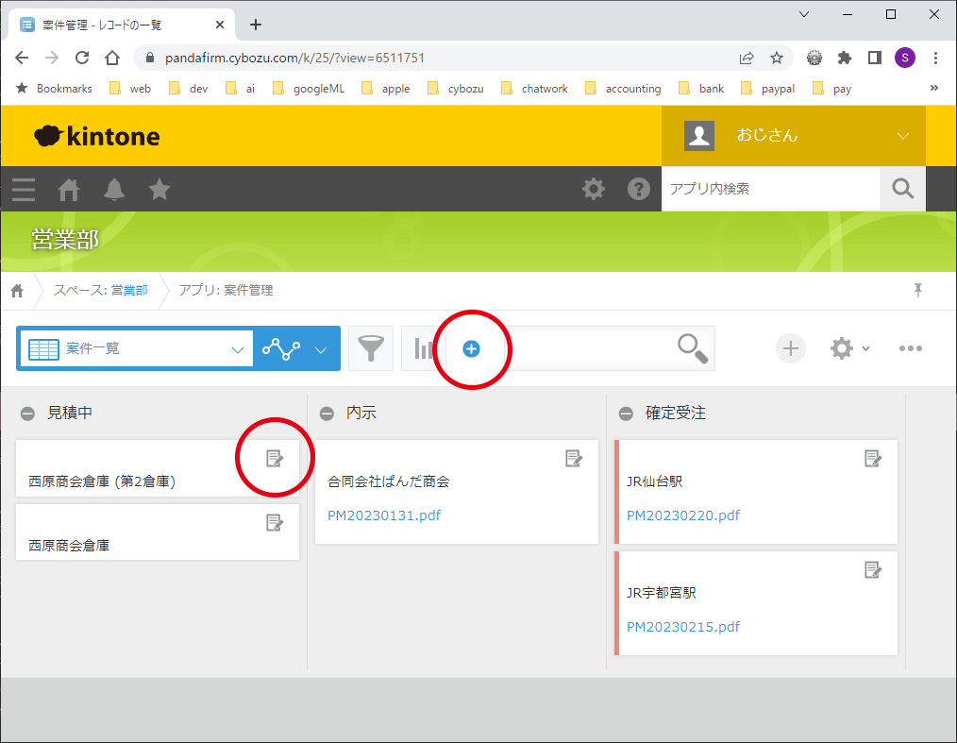Click the アプリ内検索 search field
The image size is (957, 743).
coord(770,189)
